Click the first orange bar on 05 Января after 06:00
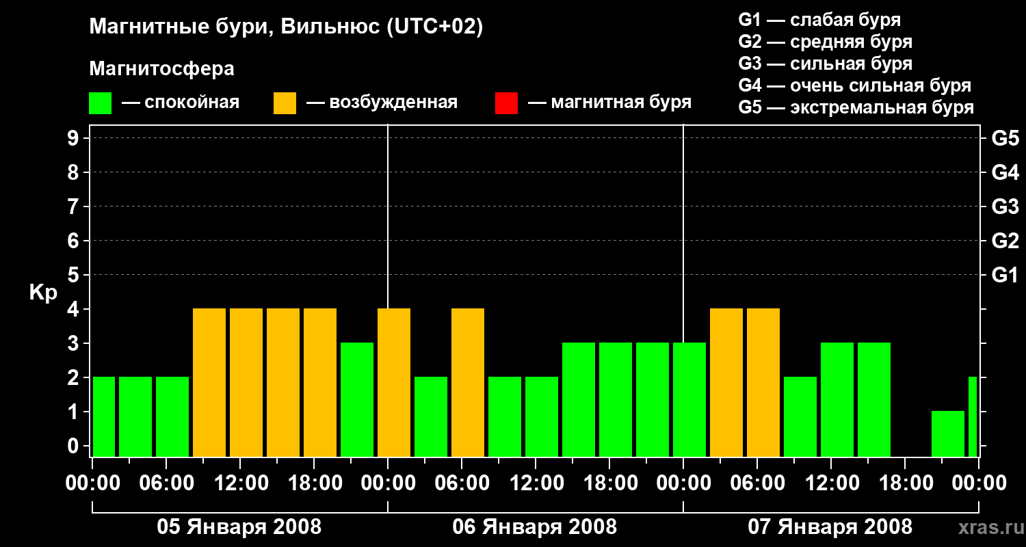The image size is (1026, 547). tap(209, 382)
